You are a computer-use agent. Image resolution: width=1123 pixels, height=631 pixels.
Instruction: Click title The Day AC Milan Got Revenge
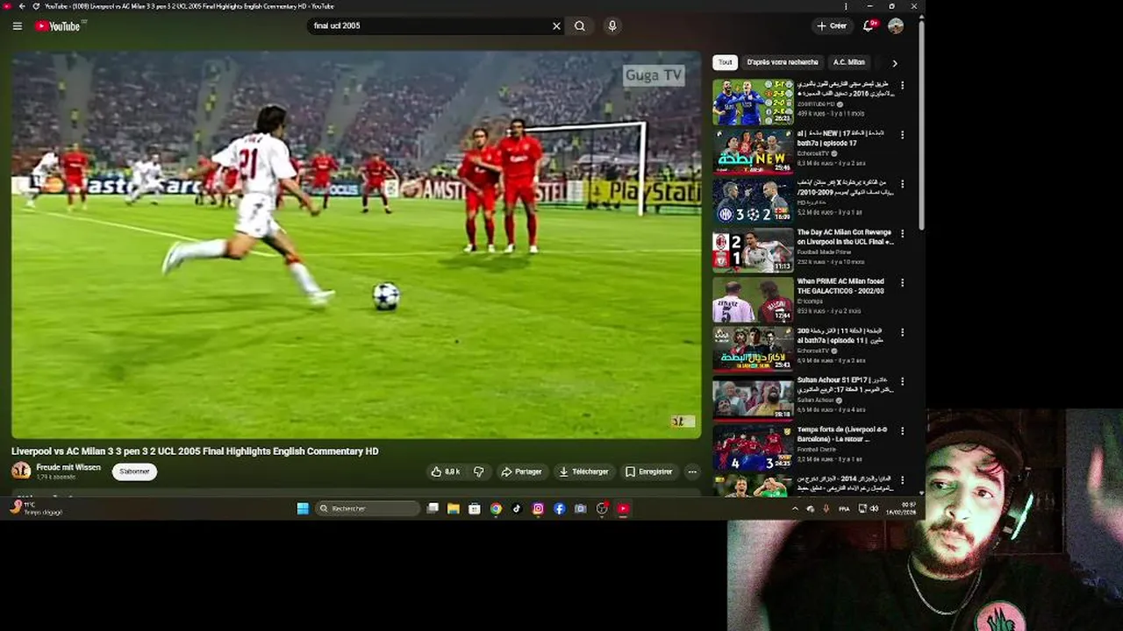(845, 237)
